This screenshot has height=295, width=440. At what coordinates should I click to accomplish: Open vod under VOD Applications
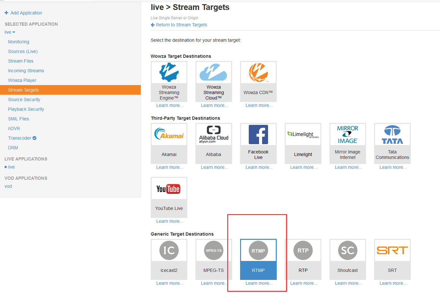click(x=8, y=186)
